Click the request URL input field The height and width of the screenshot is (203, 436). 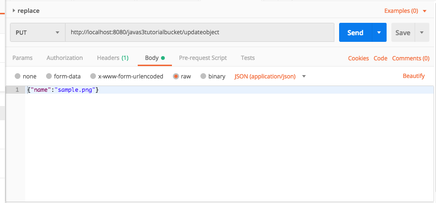(199, 32)
